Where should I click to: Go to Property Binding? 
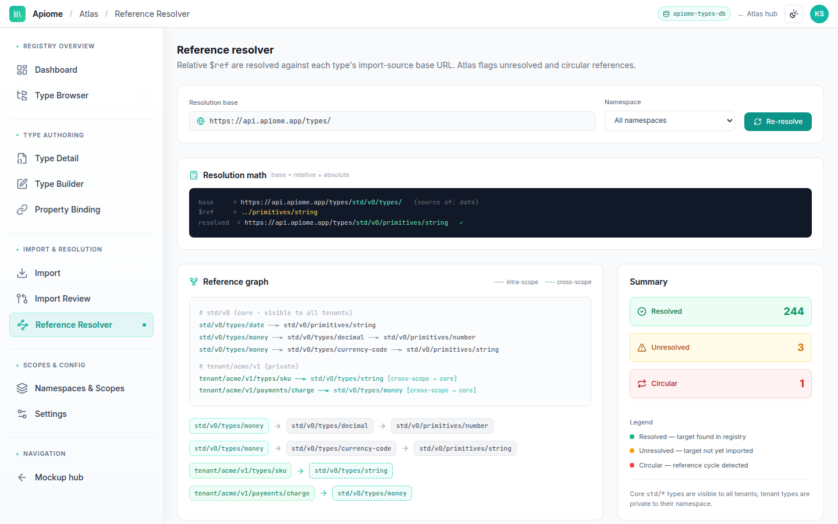[x=81, y=210]
